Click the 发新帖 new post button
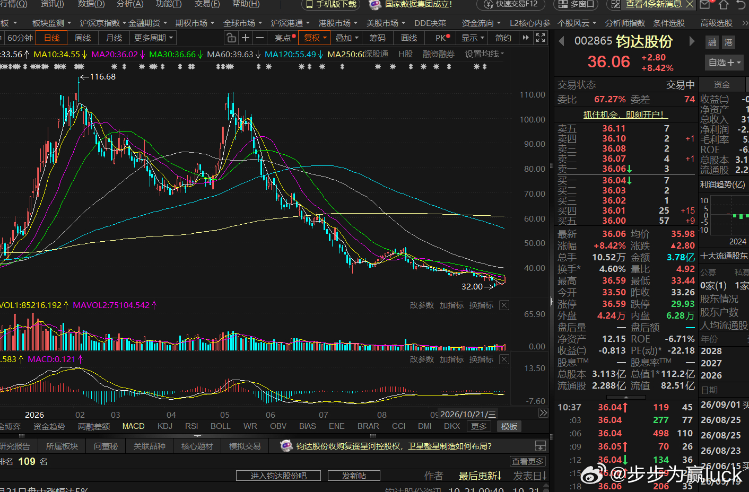Screen dimensions: 749x492 (x=354, y=476)
